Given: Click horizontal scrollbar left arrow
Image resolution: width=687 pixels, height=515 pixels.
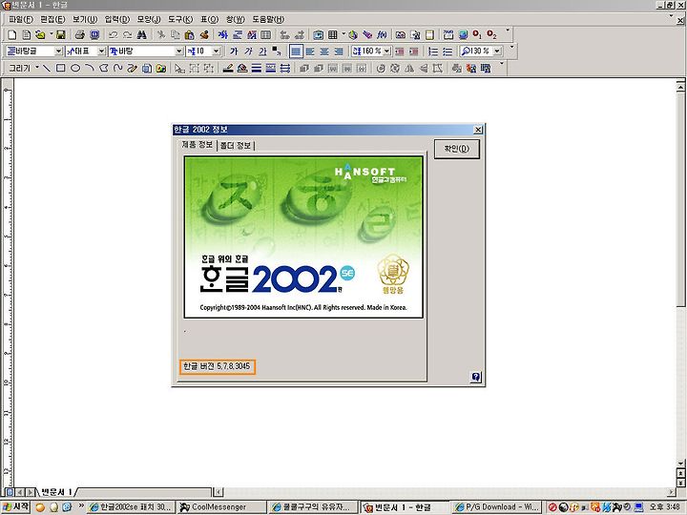Looking at the screenshot, I should tap(219, 492).
